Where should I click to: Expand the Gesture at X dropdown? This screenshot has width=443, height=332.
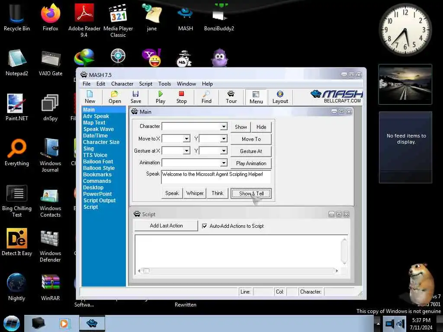(x=186, y=151)
